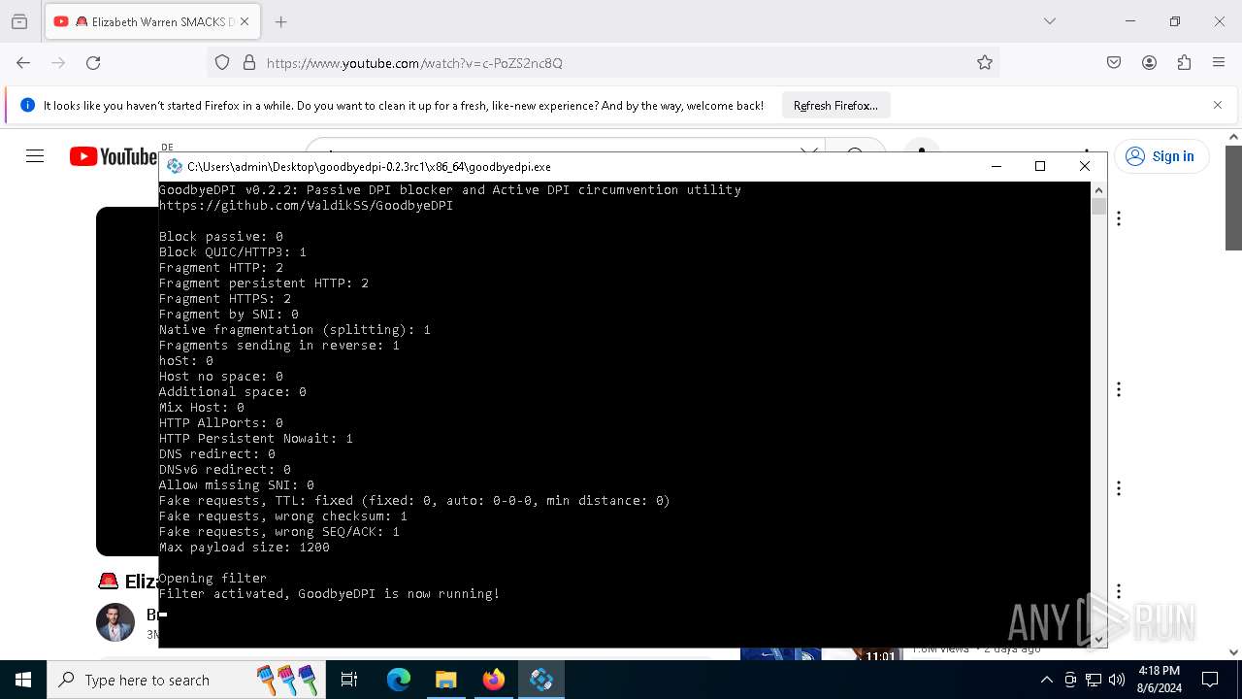
Task: Minimize the goodbyedpi console window
Action: click(x=996, y=166)
